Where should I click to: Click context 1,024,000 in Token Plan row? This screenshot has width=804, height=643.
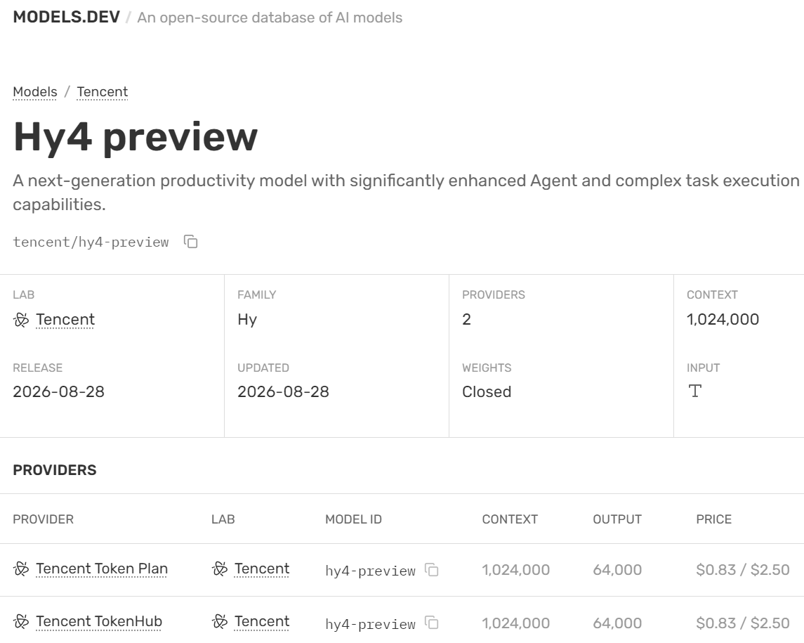pyautogui.click(x=516, y=570)
